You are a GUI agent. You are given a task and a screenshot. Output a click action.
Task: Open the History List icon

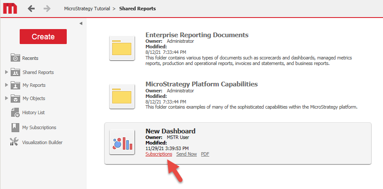15,113
